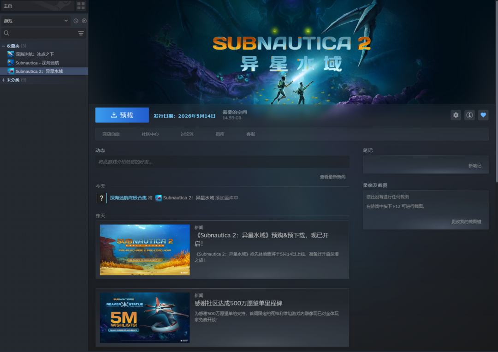Click 更改我的截图键 link
The image size is (498, 352).
click(x=466, y=222)
